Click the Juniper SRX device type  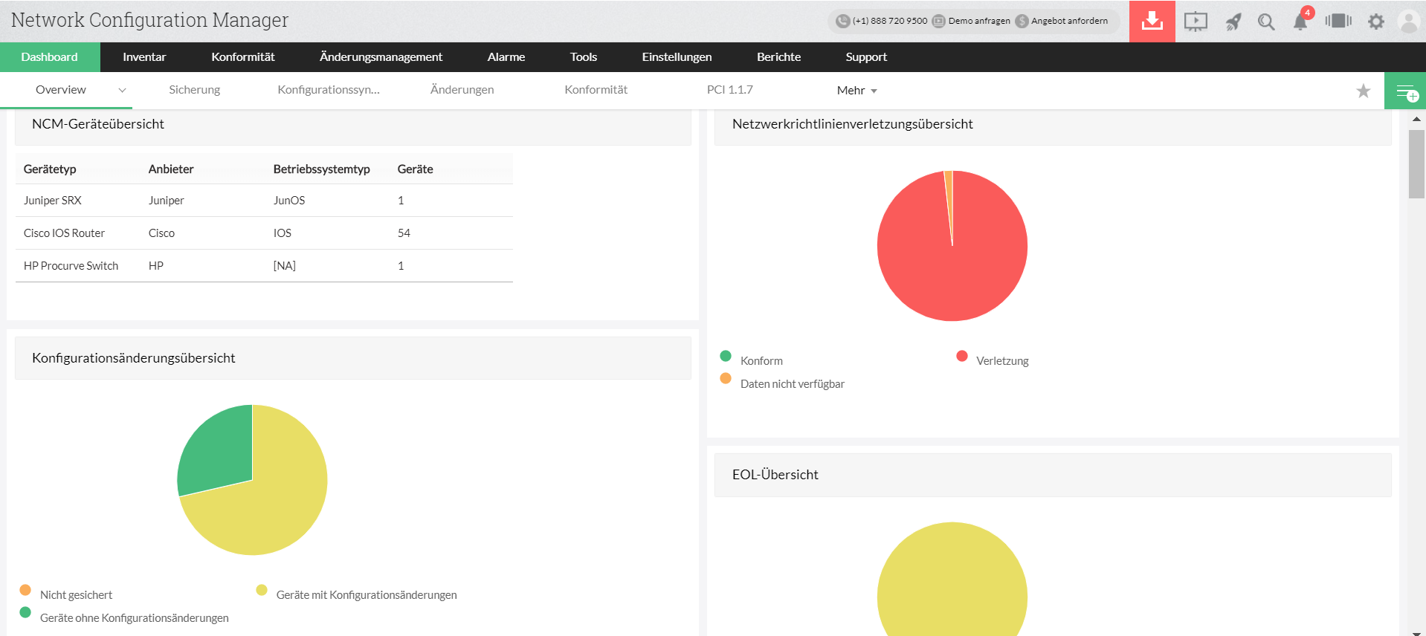(53, 201)
